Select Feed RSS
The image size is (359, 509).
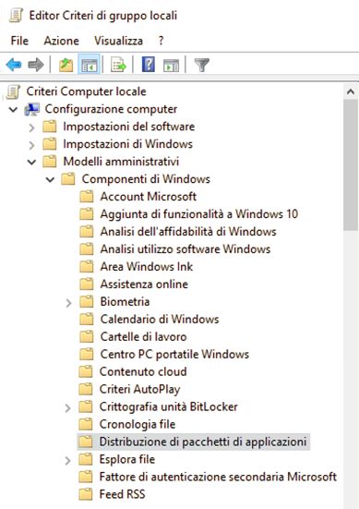(x=122, y=495)
